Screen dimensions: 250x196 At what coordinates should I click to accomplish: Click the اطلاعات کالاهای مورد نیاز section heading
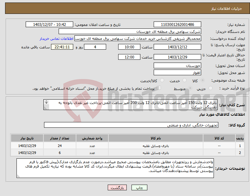(x=222, y=114)
